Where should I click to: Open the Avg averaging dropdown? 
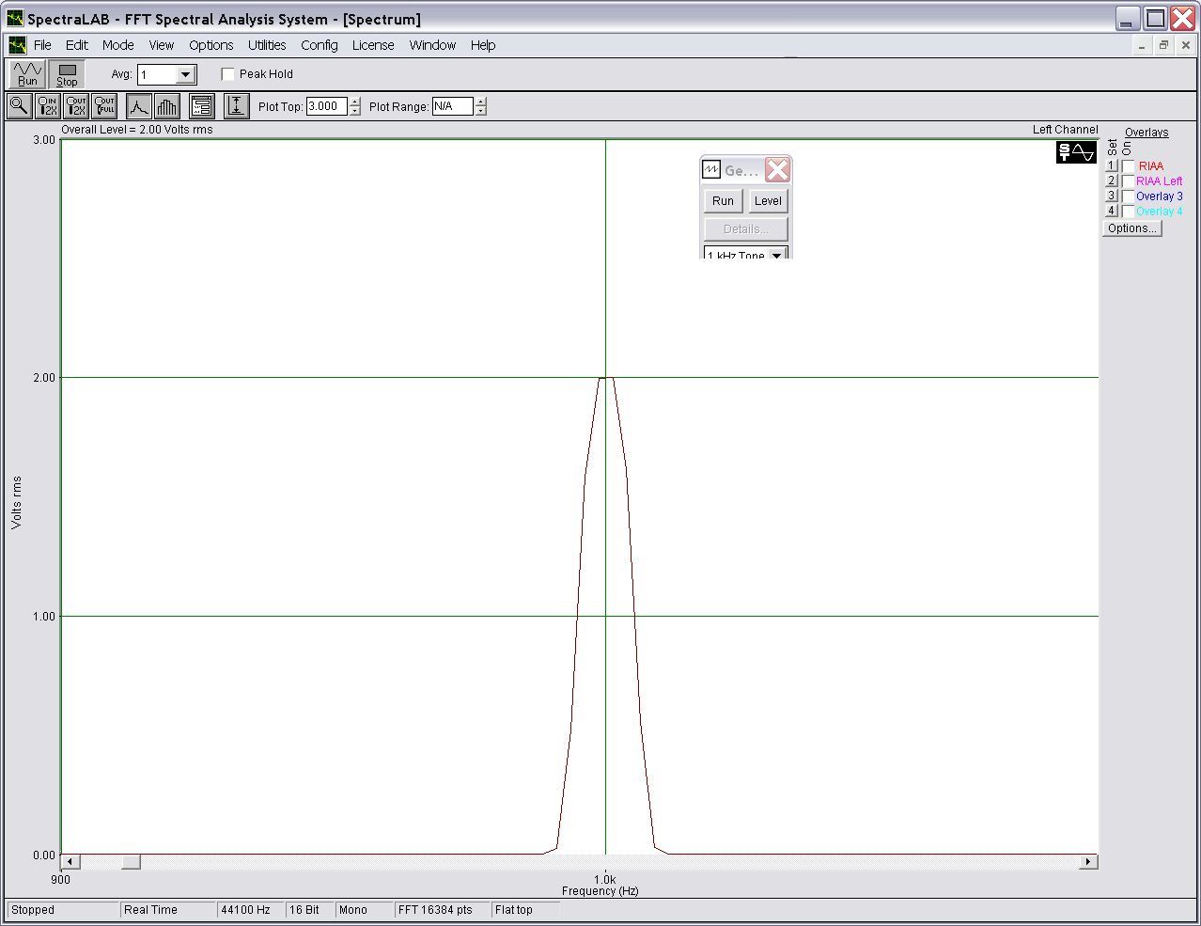(185, 75)
